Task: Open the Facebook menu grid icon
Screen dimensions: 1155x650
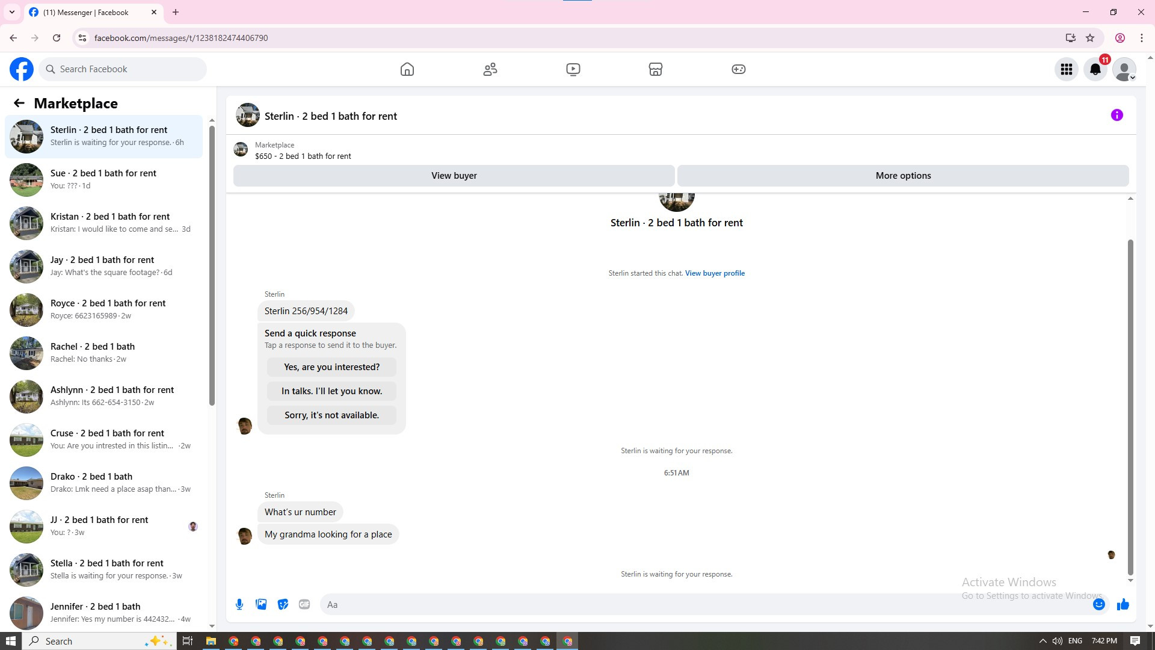Action: 1066,69
